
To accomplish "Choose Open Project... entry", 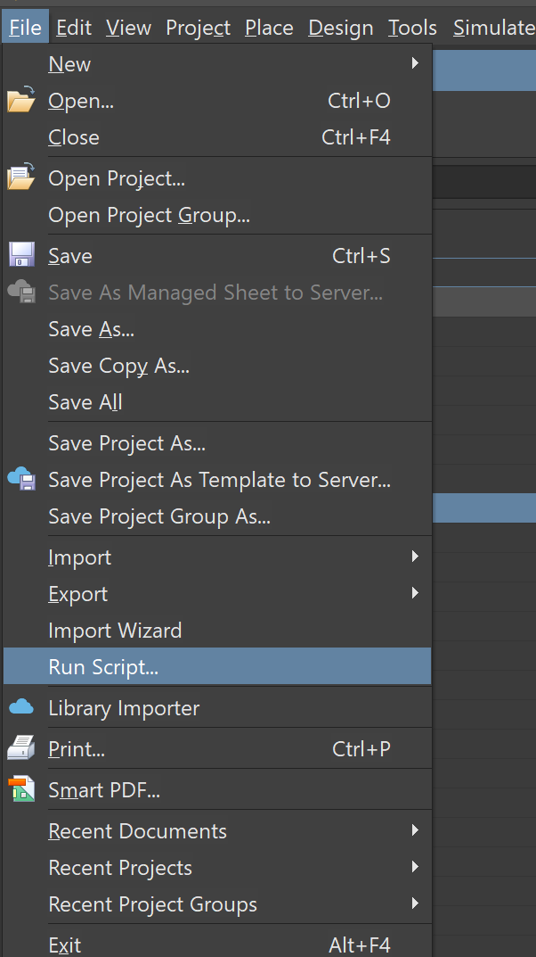I will click(x=217, y=177).
